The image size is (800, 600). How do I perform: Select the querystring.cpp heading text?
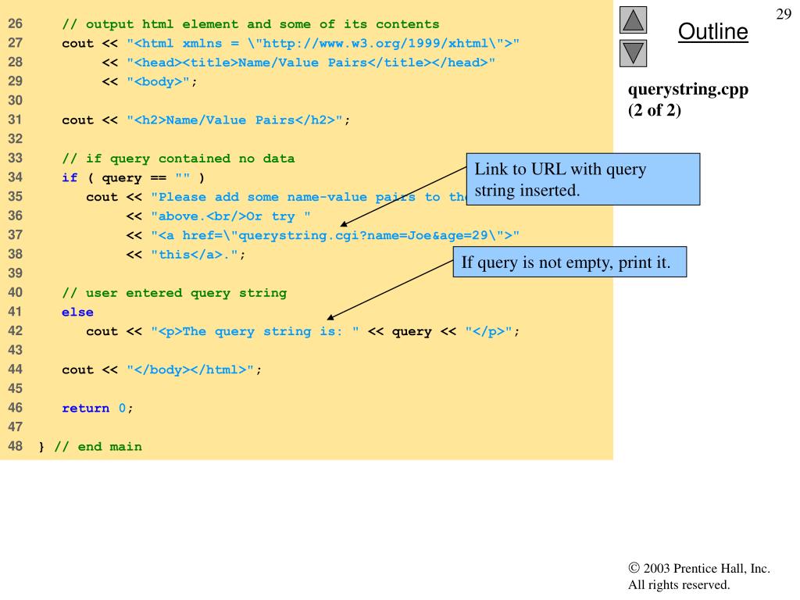[687, 89]
